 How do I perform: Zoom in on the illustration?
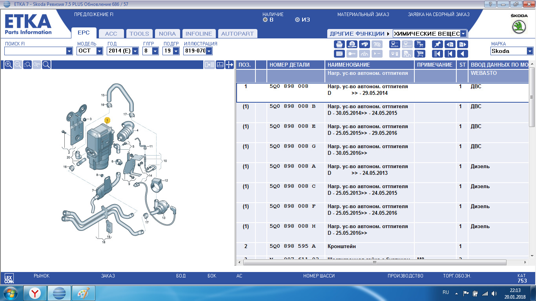point(8,65)
